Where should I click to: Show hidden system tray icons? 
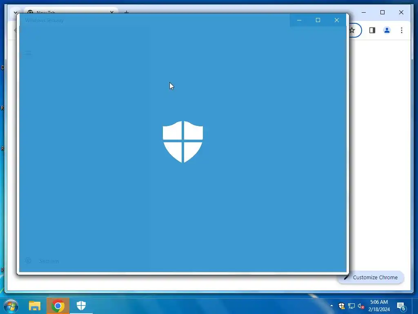pos(331,306)
